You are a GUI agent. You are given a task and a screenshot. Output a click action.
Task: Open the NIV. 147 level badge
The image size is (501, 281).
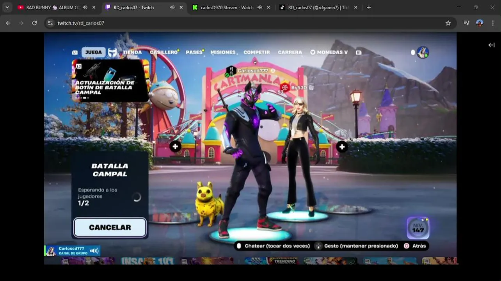418,228
